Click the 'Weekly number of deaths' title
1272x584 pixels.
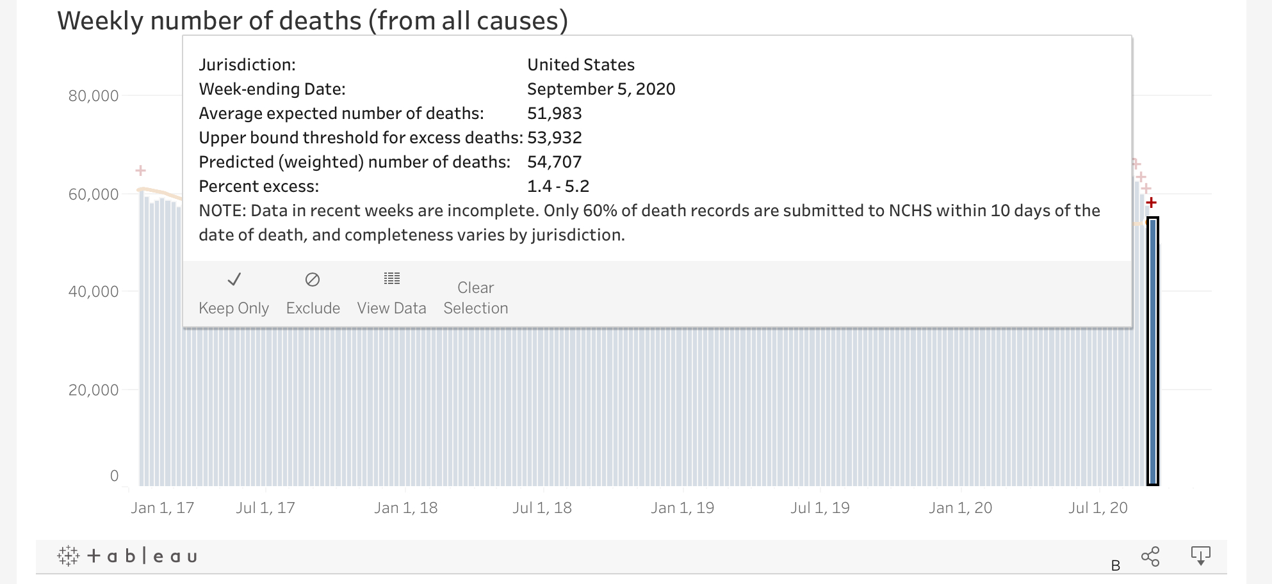(x=313, y=20)
